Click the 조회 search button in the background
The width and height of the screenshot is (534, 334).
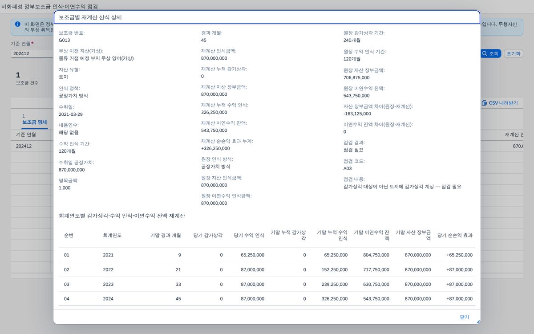click(x=491, y=53)
